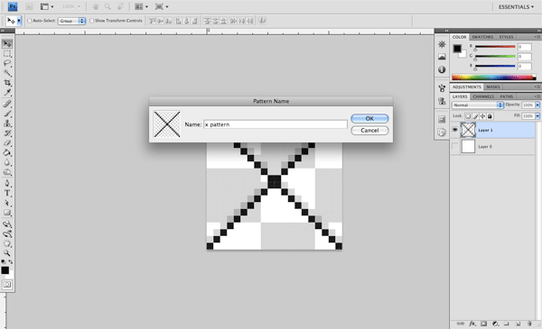Screen dimensions: 542x329
Task: Open the View Extras dropdown
Action: [x=47, y=6]
